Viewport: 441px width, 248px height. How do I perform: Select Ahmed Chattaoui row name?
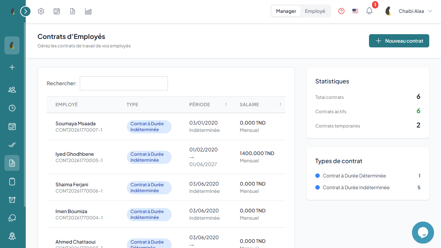75,242
